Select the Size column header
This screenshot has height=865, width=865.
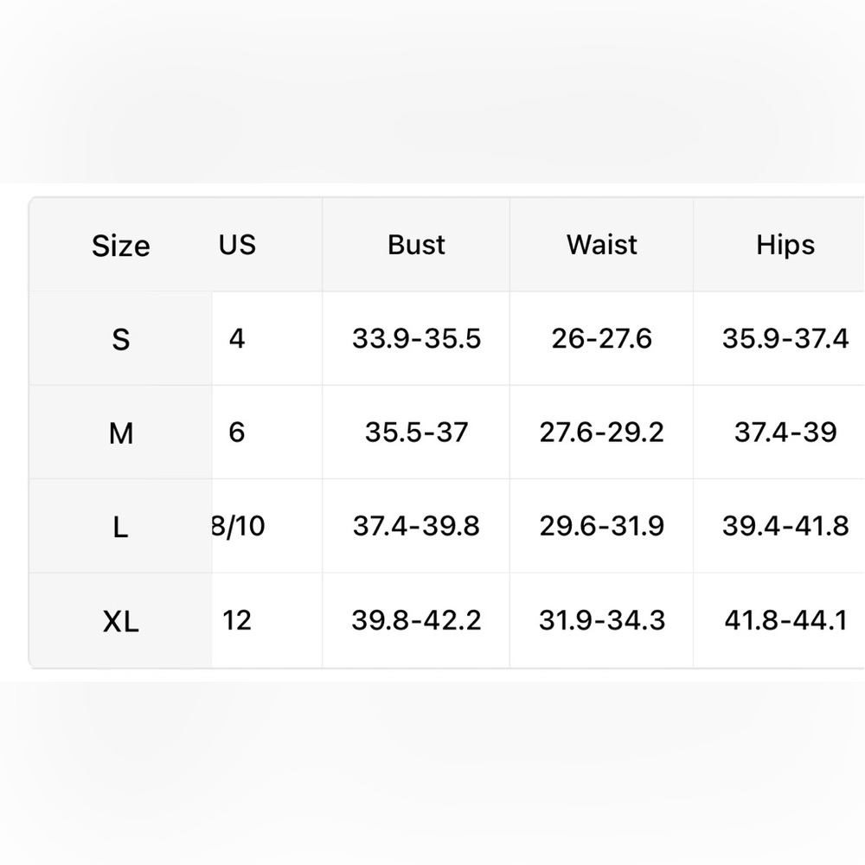click(121, 246)
